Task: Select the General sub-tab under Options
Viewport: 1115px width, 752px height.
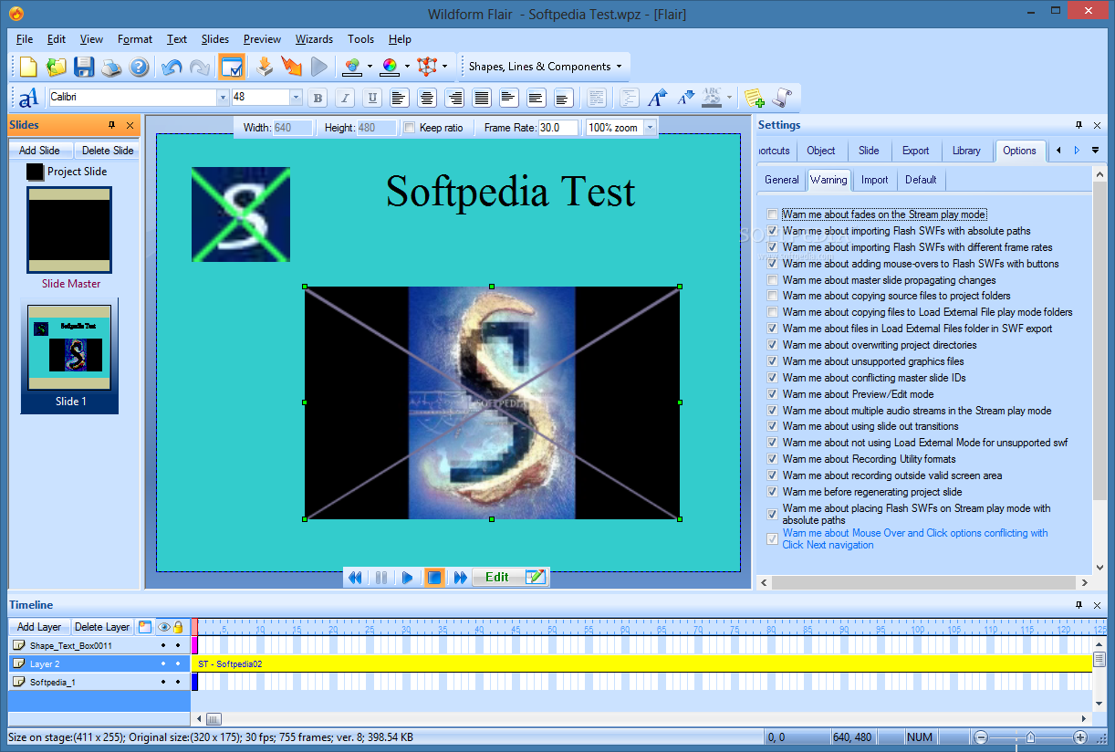Action: (782, 180)
